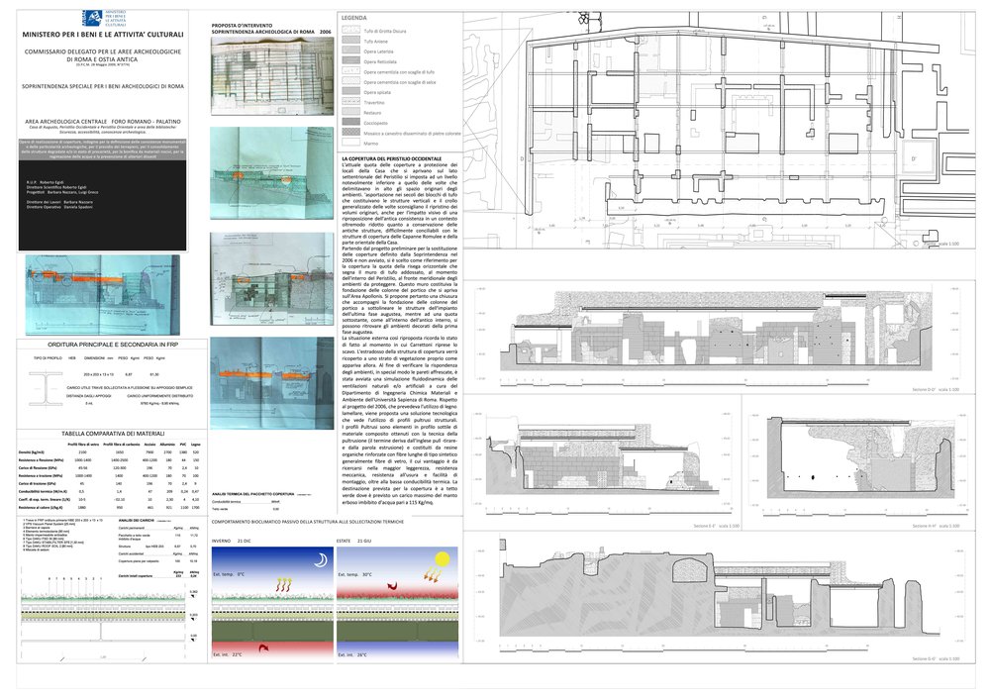The width and height of the screenshot is (990, 699).
Task: Click 'ORDITURA PRINCIPALE E SECONDARIA IN FRP' heading
Action: coord(111,345)
